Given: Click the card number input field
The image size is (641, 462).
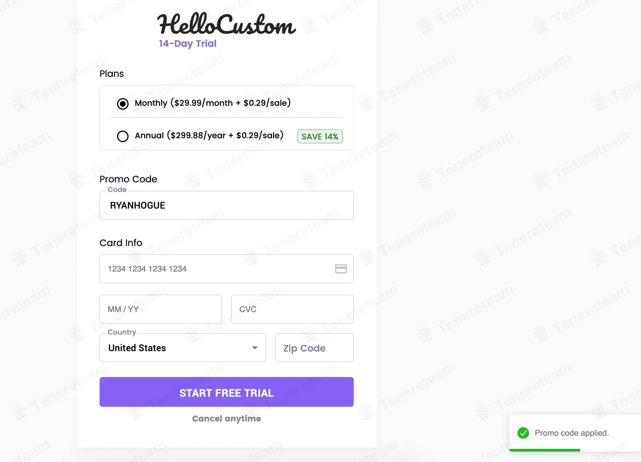Looking at the screenshot, I should pyautogui.click(x=216, y=269).
